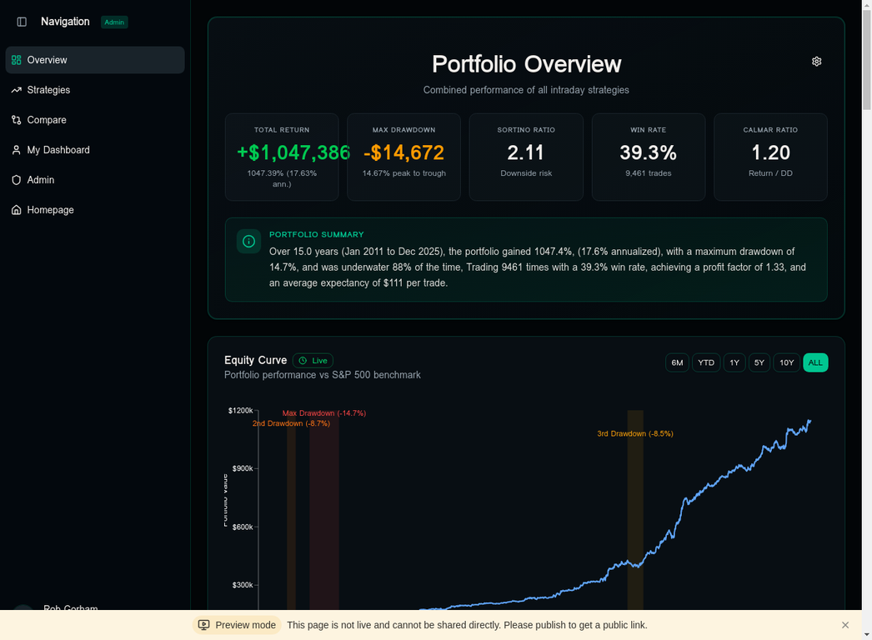Open the Total Return stat card
Image resolution: width=872 pixels, height=640 pixels.
point(282,157)
